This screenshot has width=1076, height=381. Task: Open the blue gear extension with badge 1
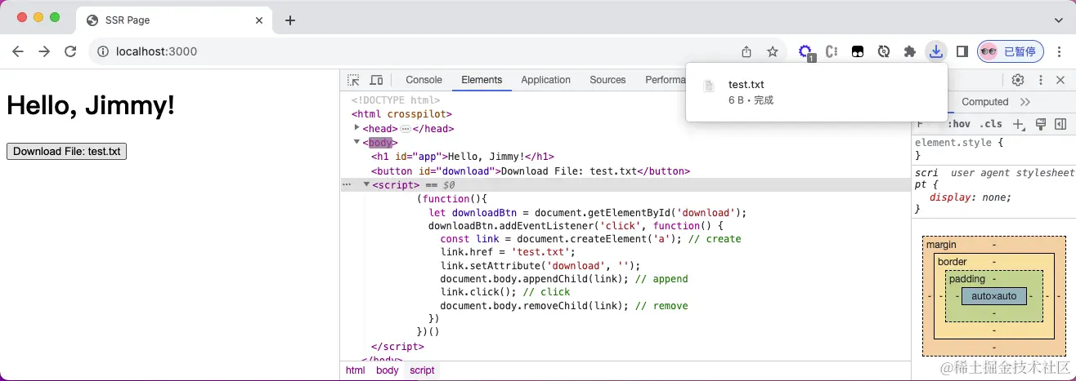[806, 52]
